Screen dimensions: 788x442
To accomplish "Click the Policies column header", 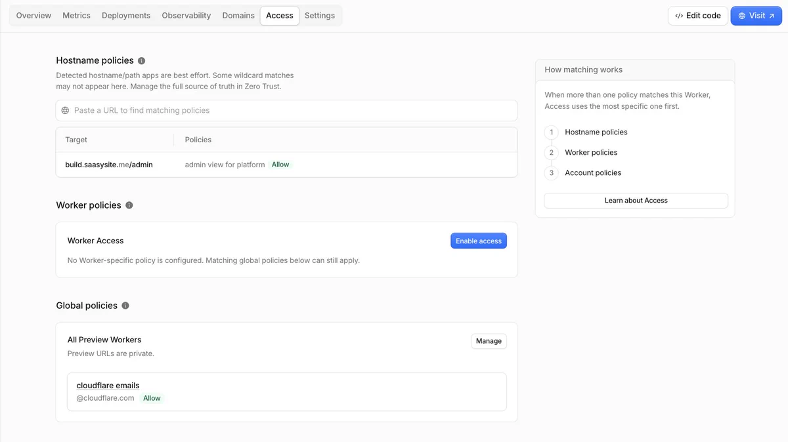I will tap(198, 140).
